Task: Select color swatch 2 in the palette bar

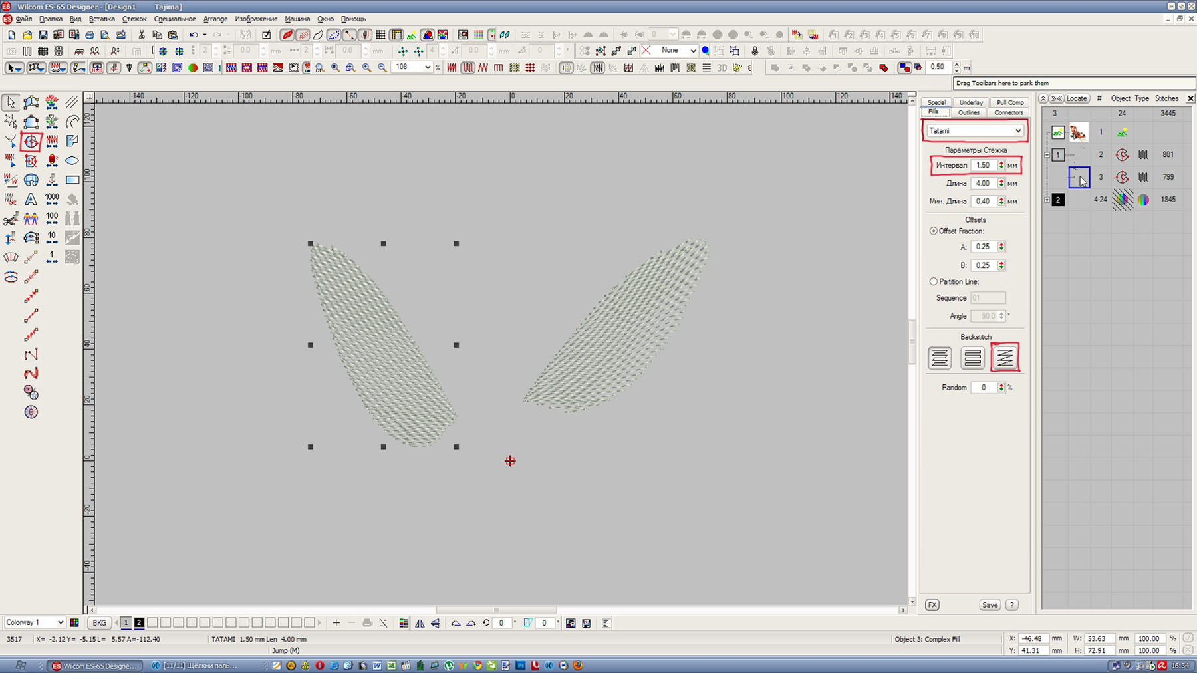Action: tap(139, 622)
